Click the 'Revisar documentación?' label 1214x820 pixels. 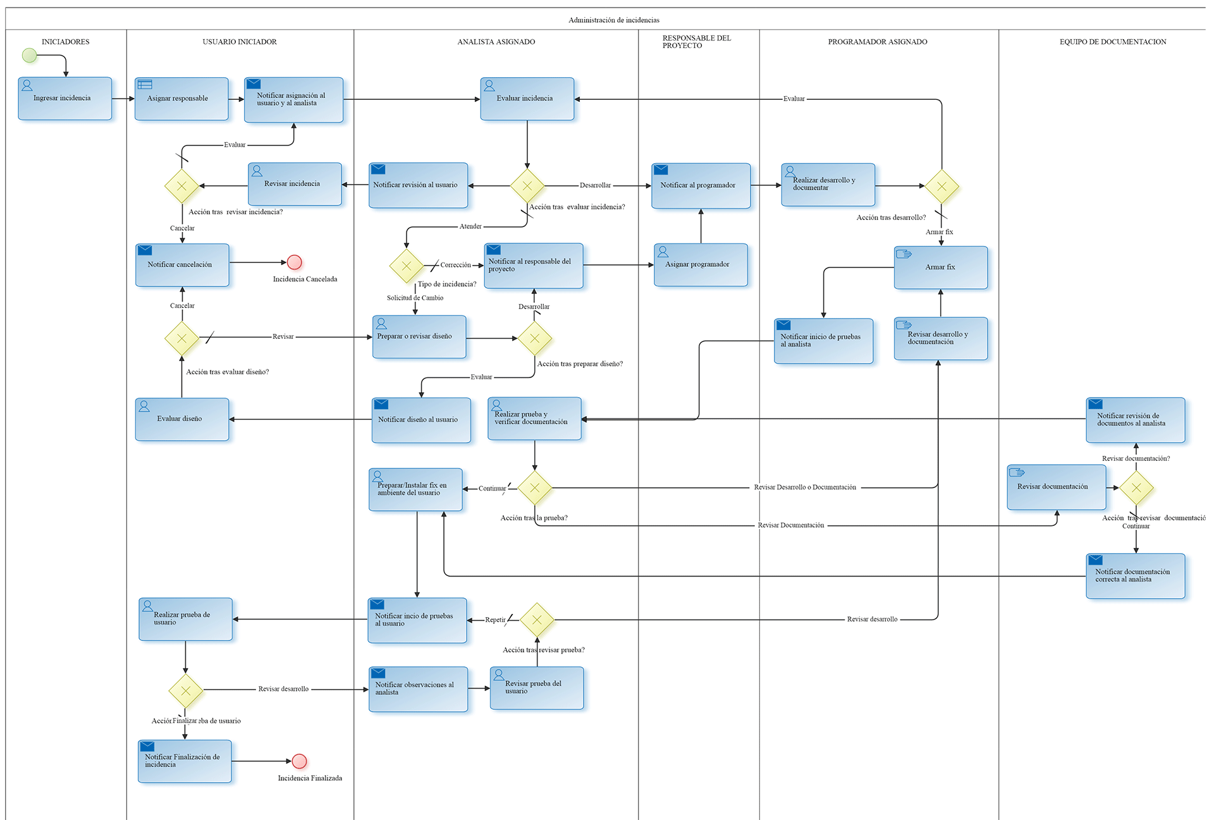[1136, 459]
